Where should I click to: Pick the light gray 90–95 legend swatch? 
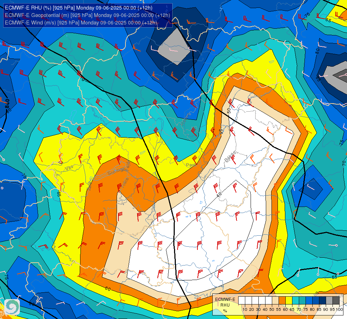(329, 301)
